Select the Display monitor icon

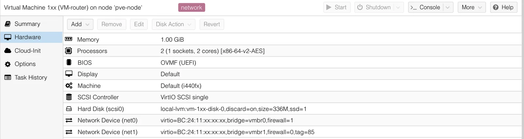pyautogui.click(x=69, y=74)
